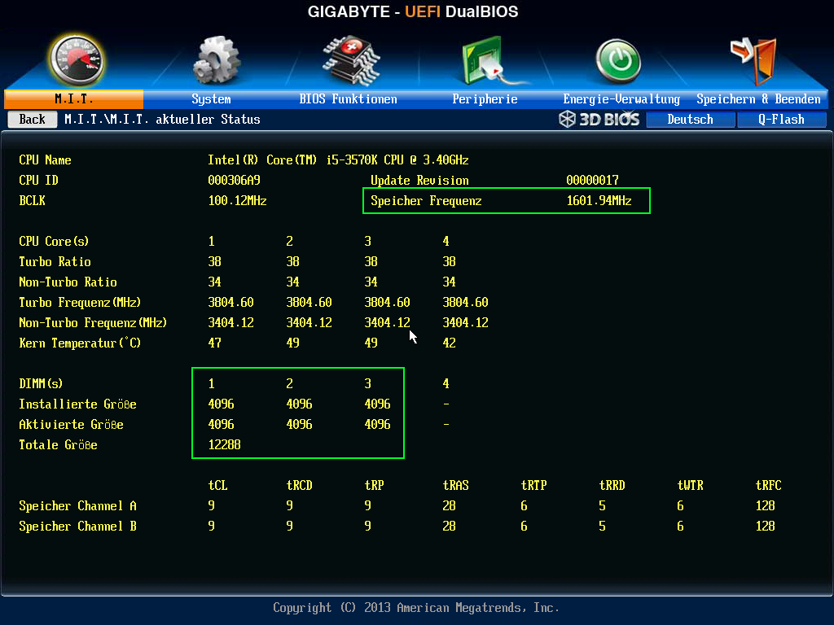Click the i5-3570K CPU name value
Screen dimensions: 834x625
coord(338,160)
